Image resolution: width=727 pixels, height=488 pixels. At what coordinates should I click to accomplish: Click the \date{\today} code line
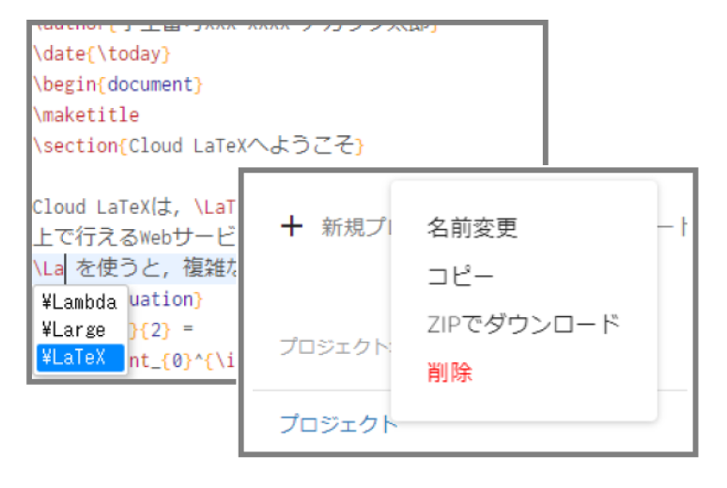click(102, 53)
